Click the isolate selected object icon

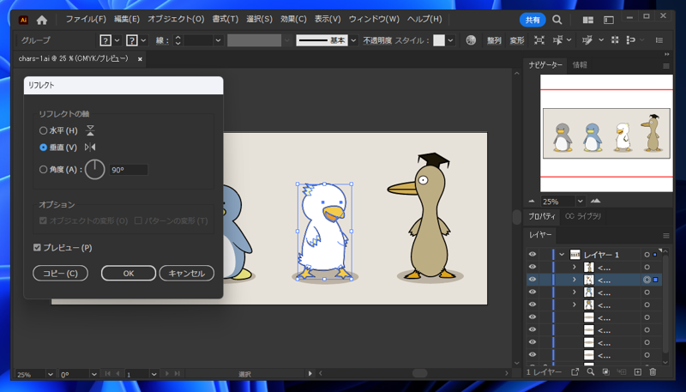tap(539, 40)
